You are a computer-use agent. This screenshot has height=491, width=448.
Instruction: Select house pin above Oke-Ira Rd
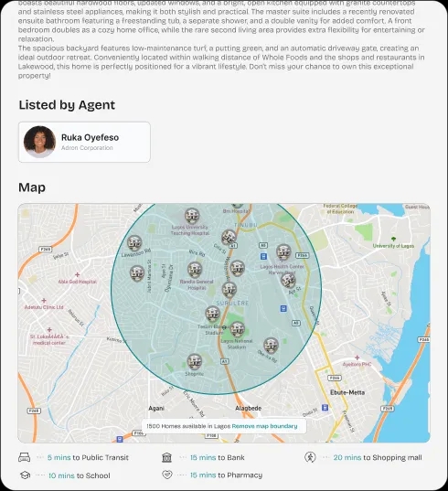tap(271, 346)
